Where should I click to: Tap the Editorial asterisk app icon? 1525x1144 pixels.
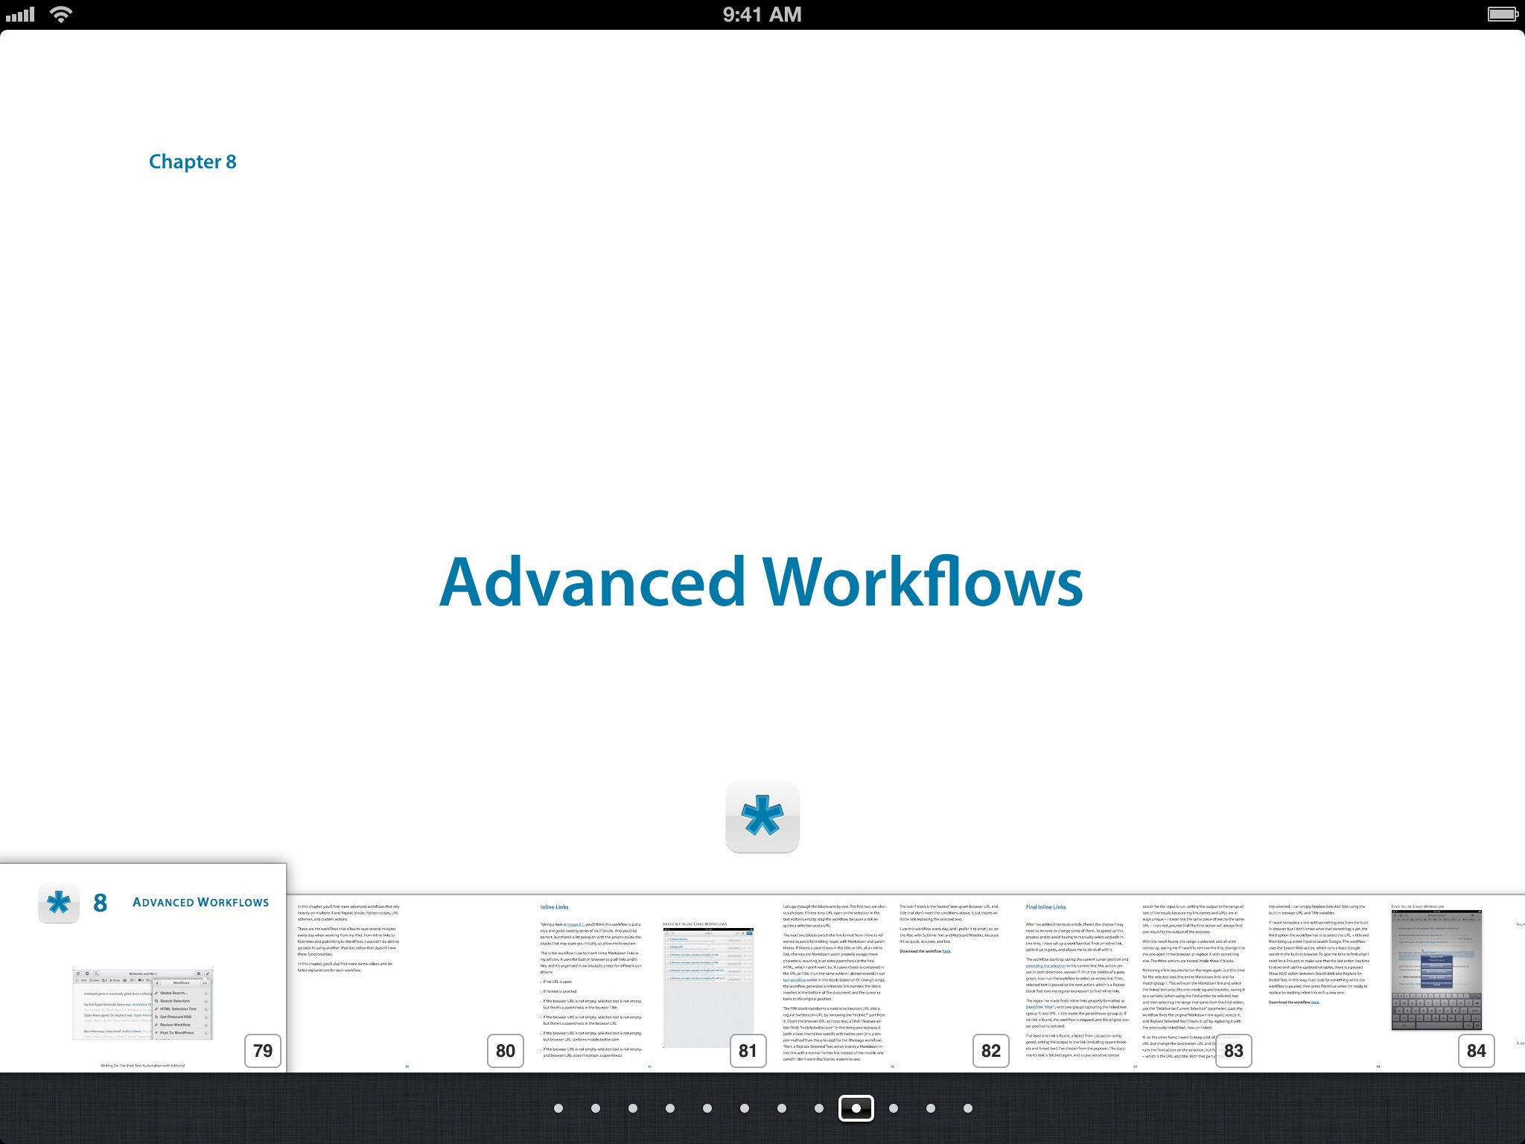pos(762,816)
